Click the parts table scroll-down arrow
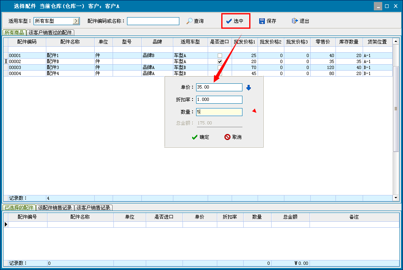 (x=396, y=197)
